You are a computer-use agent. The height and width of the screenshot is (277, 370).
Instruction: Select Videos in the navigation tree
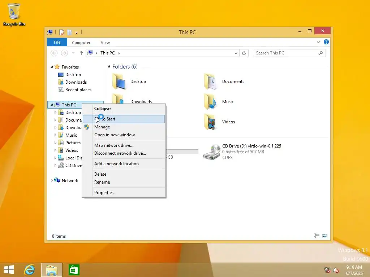(x=72, y=150)
